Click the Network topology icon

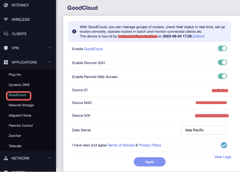[6, 158]
